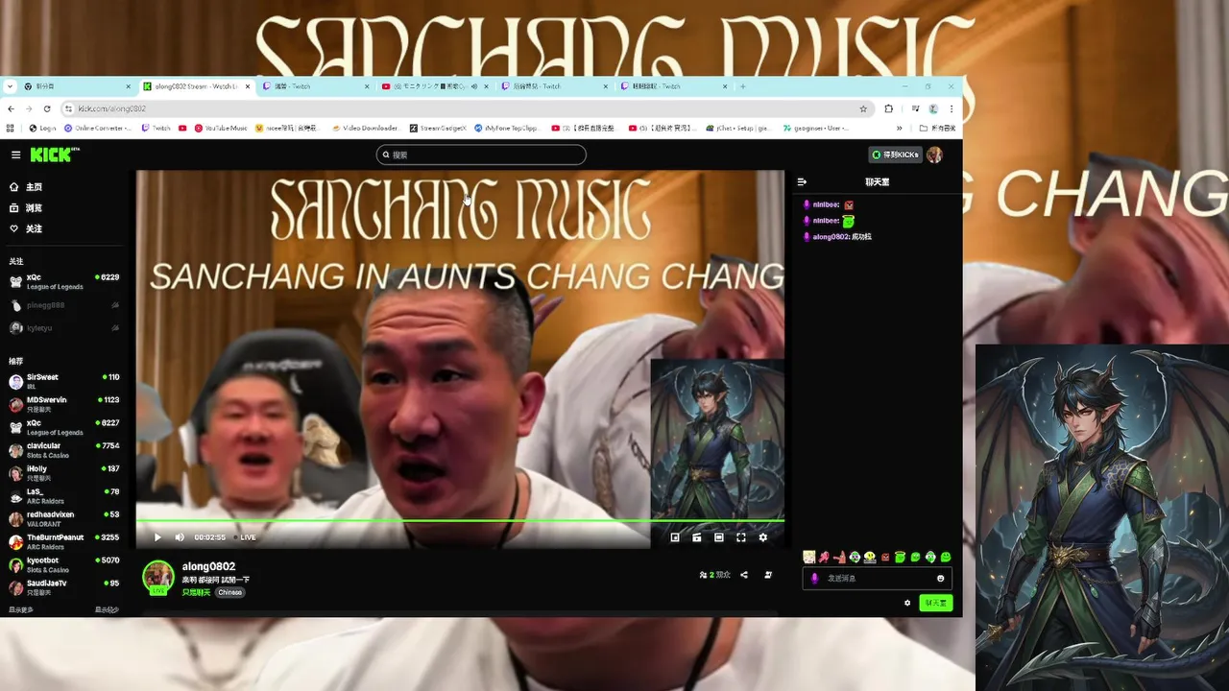Switch to the leftmost browser tab

pyautogui.click(x=76, y=86)
